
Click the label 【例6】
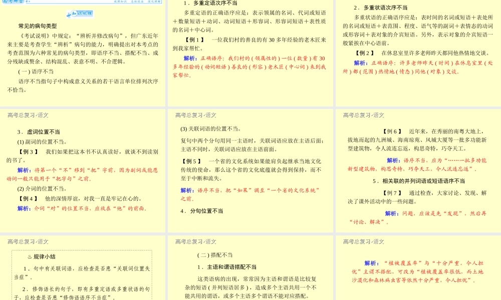pos(392,131)
